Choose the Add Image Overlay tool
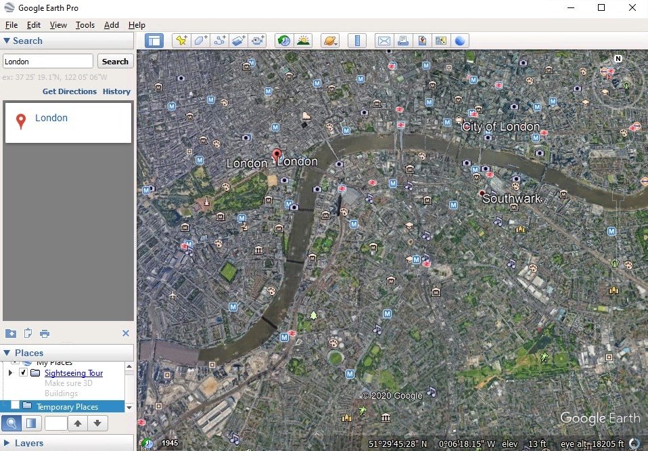Screen dimensions: 648x451 [x=239, y=41]
